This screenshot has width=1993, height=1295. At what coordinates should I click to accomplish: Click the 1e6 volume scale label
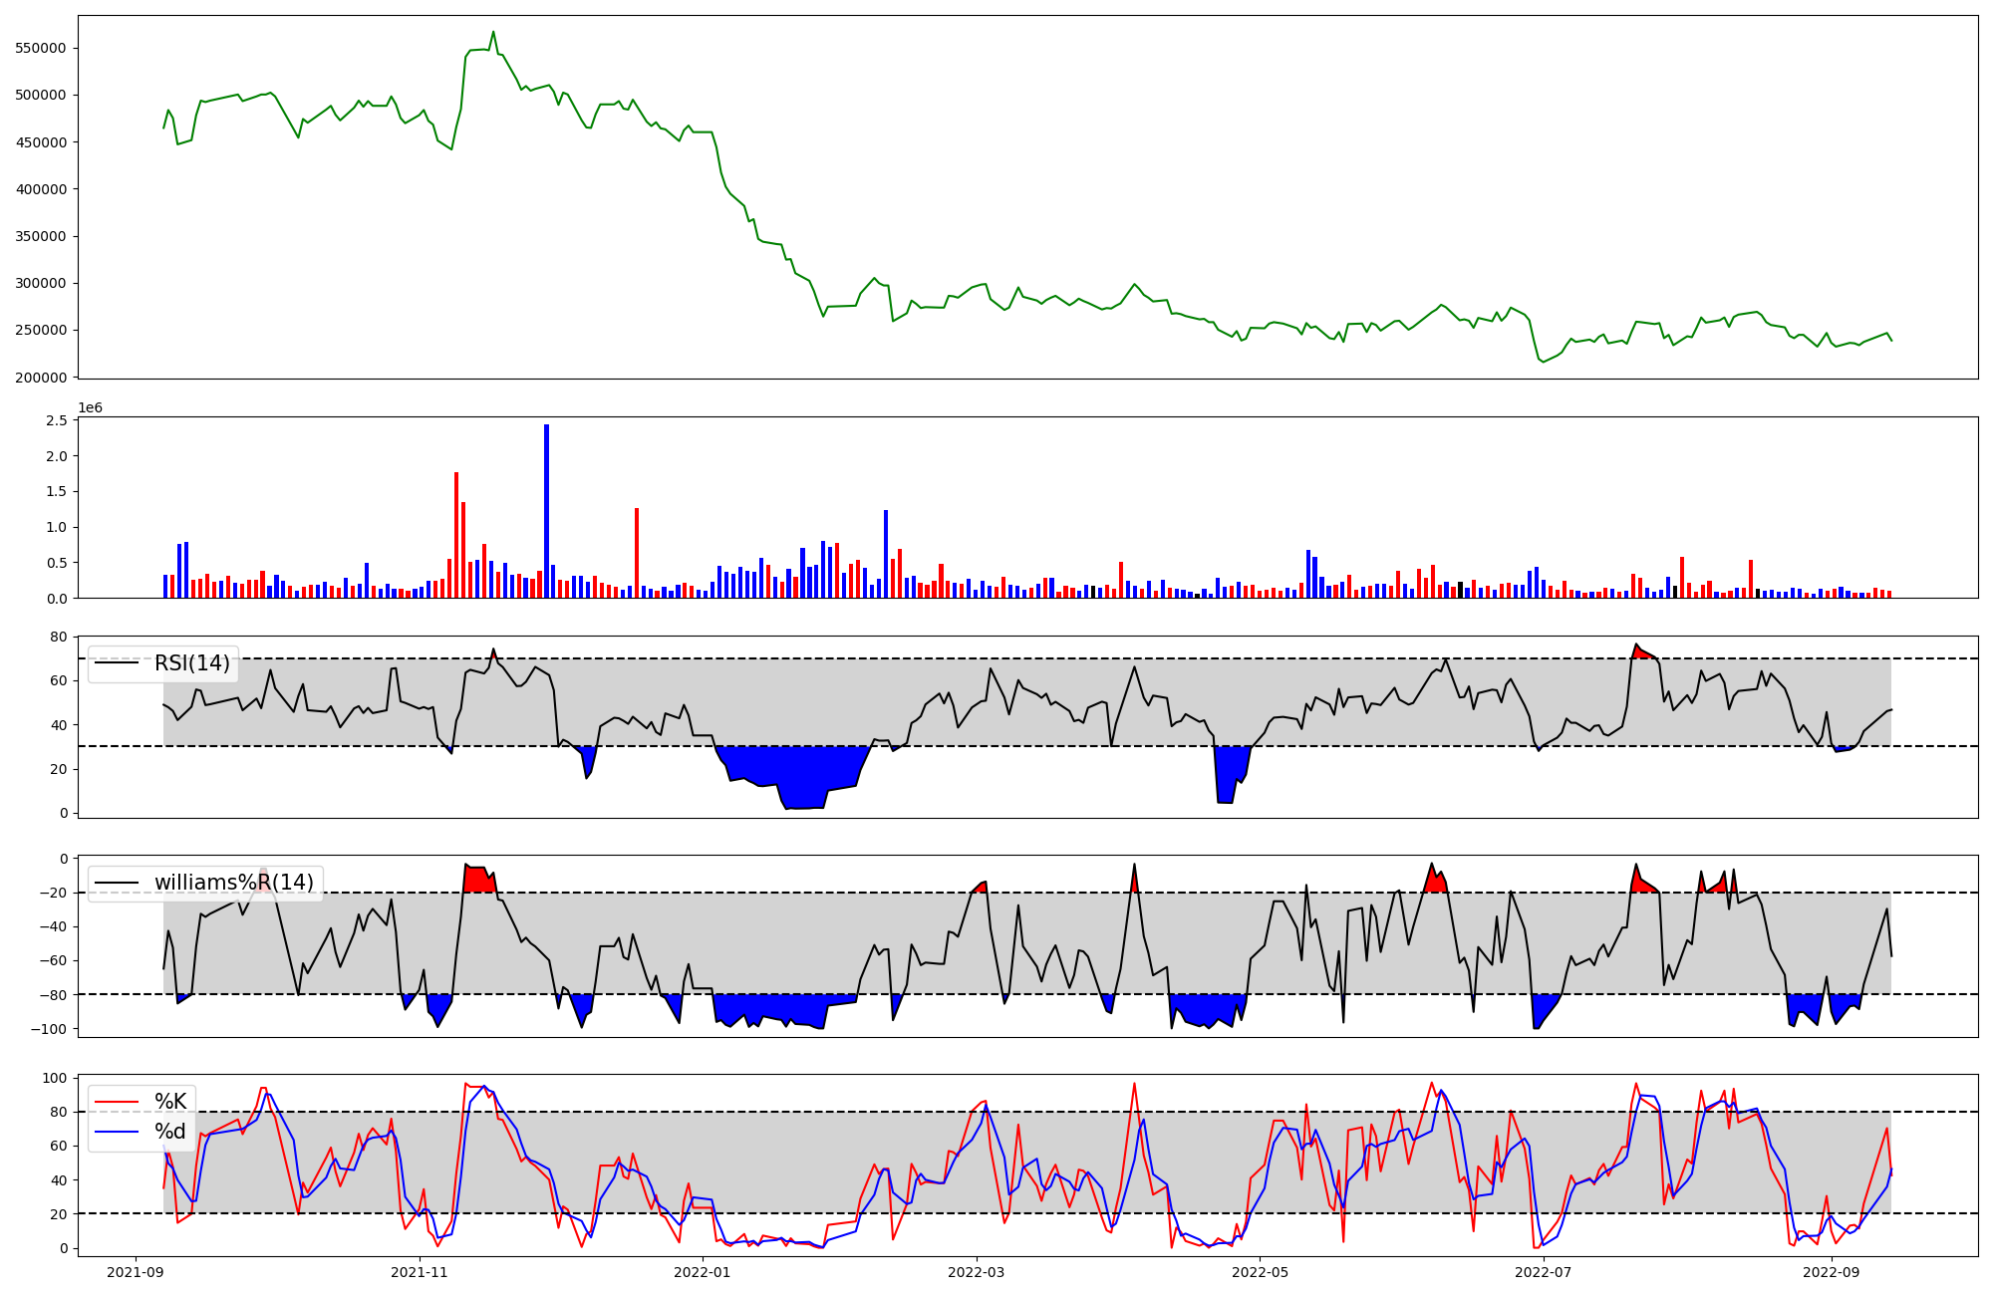90,408
